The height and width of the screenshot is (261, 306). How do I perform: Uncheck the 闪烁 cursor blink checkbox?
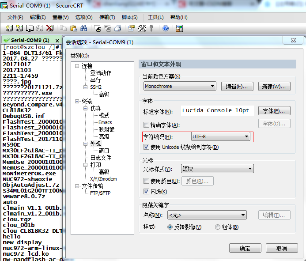[146, 191]
